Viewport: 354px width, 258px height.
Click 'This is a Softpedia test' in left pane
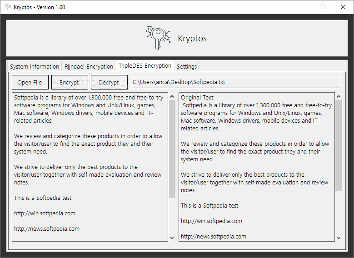point(43,198)
